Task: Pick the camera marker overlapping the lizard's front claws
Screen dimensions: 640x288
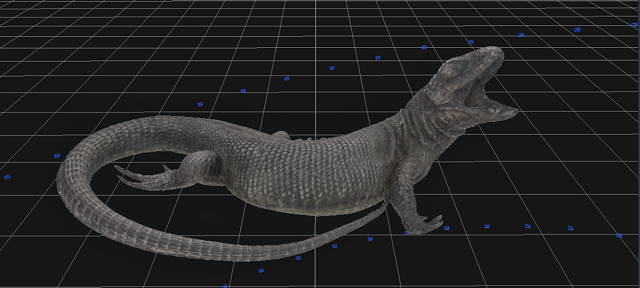Action: [407, 233]
